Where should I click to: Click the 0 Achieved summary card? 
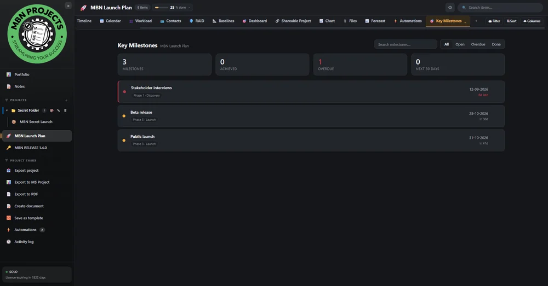(262, 65)
